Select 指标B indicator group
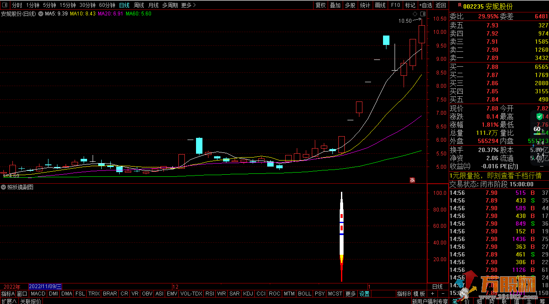 (404, 294)
